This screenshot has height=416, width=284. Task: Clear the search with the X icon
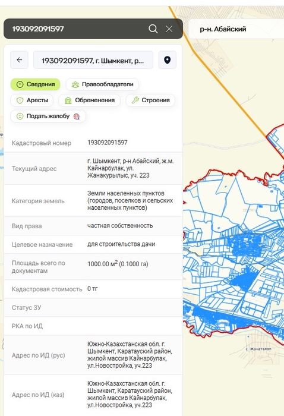(169, 29)
